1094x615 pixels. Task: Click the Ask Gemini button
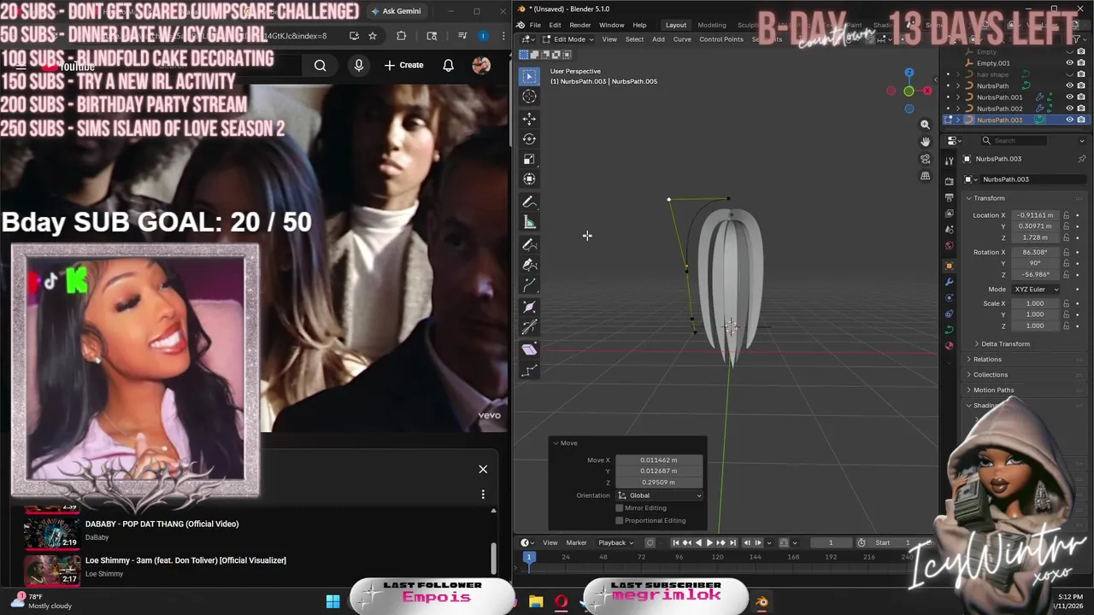point(397,11)
